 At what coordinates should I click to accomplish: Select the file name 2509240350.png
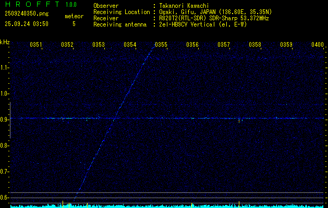point(27,14)
